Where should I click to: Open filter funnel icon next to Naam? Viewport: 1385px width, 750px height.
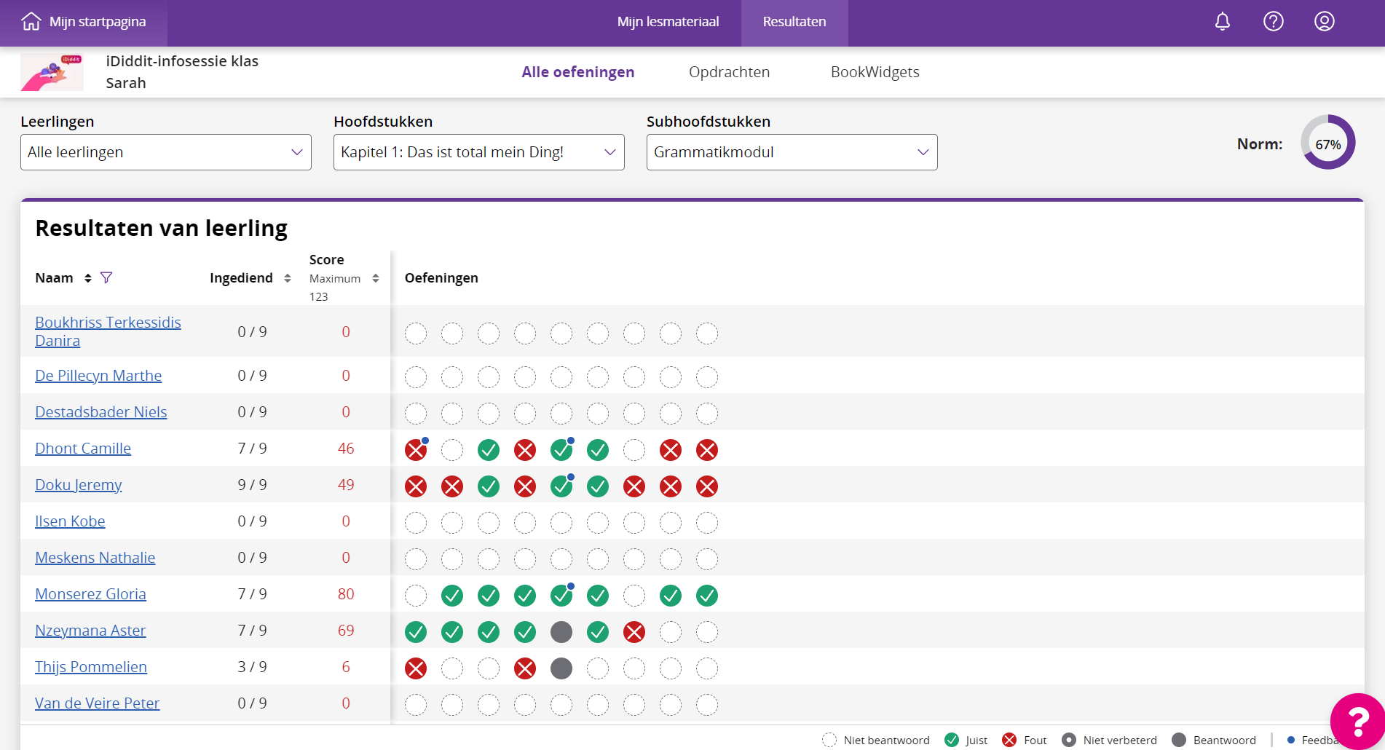[x=106, y=277]
